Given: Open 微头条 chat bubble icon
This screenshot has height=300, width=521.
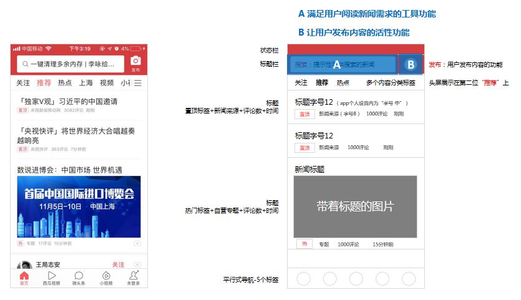Looking at the screenshot, I should (79, 278).
